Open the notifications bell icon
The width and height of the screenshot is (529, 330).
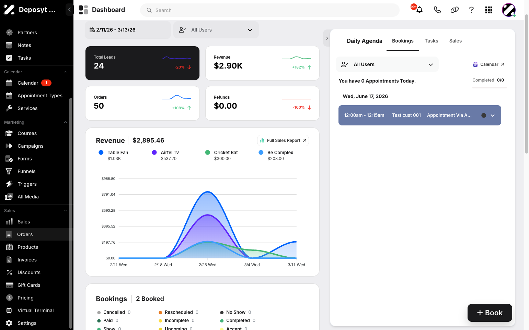pos(419,10)
